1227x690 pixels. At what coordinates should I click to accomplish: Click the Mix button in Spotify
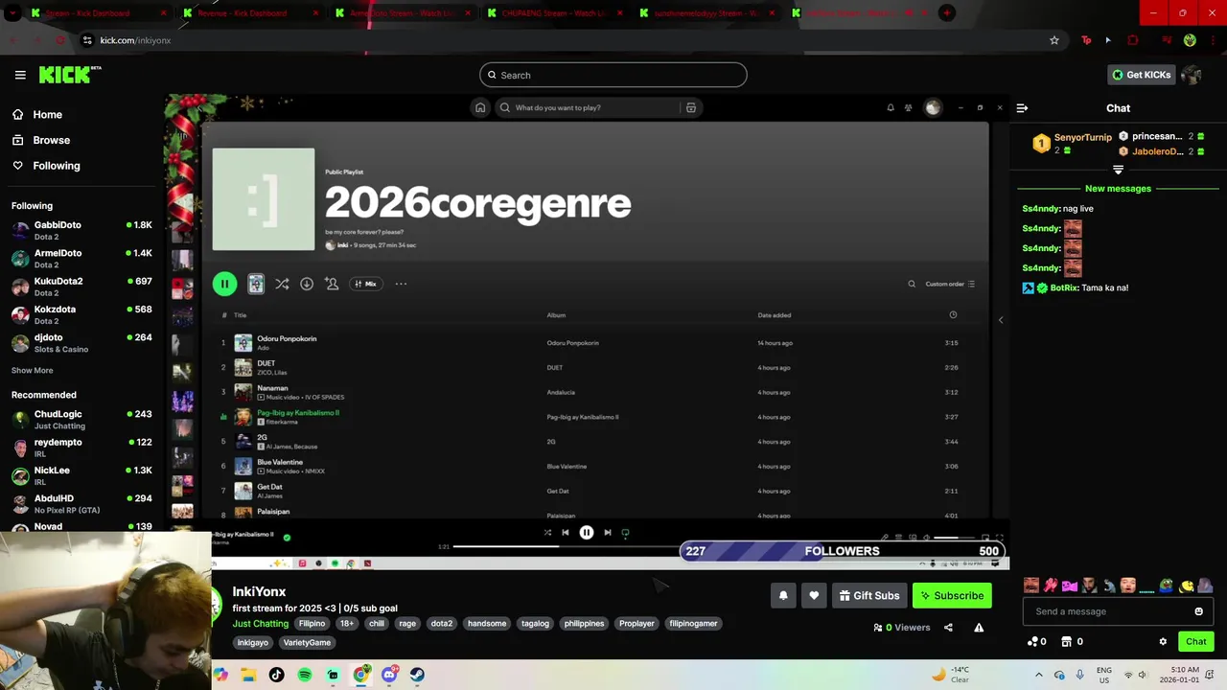tap(365, 284)
